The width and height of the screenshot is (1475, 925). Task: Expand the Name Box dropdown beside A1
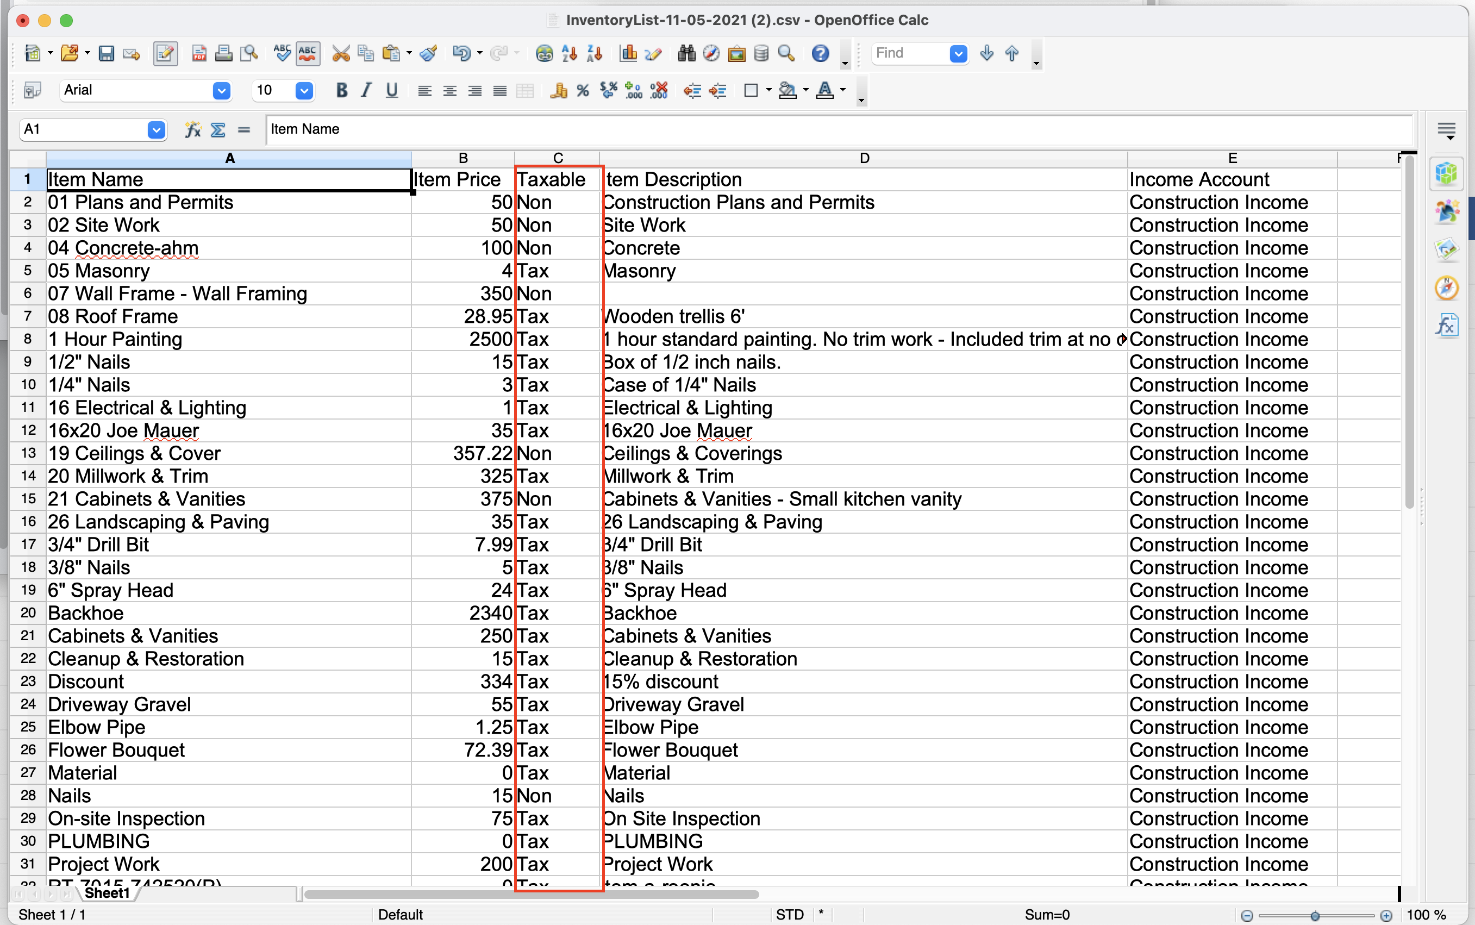pyautogui.click(x=157, y=130)
